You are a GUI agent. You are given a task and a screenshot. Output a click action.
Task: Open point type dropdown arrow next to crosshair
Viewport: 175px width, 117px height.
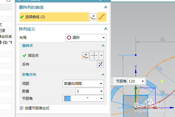pyautogui.click(x=101, y=55)
